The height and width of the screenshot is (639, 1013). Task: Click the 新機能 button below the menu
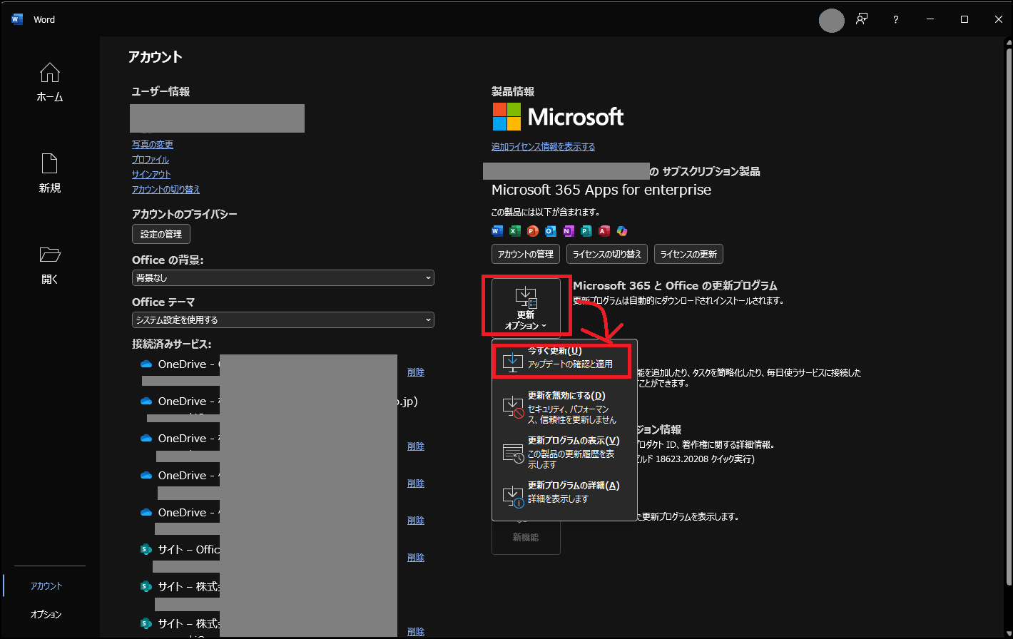click(x=526, y=536)
